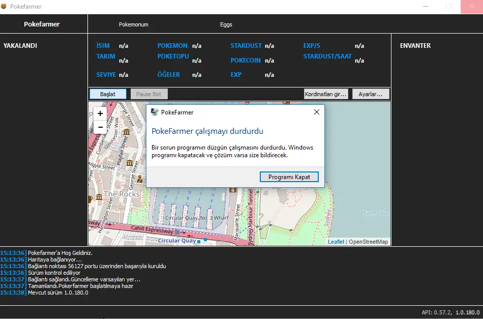Click the "The Rocks" map label

[122, 194]
